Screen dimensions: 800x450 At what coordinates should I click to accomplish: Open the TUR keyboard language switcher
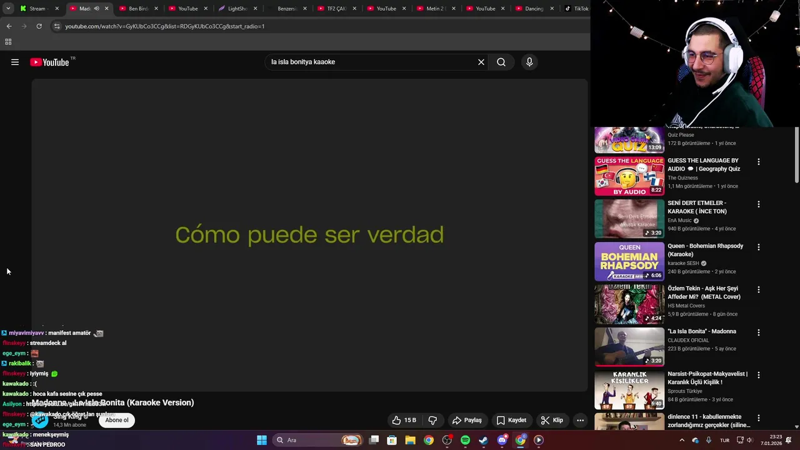(x=724, y=440)
